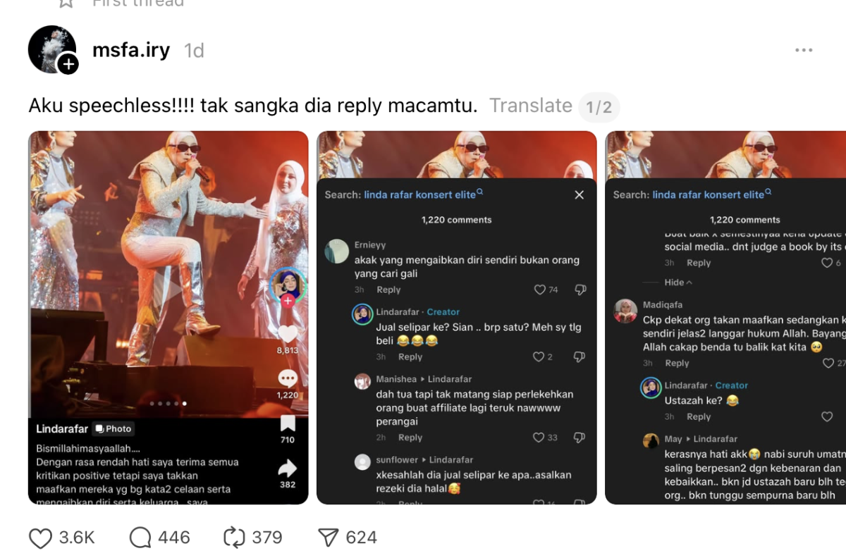
Task: Open thread comments via speech bubble
Action: pyautogui.click(x=140, y=538)
